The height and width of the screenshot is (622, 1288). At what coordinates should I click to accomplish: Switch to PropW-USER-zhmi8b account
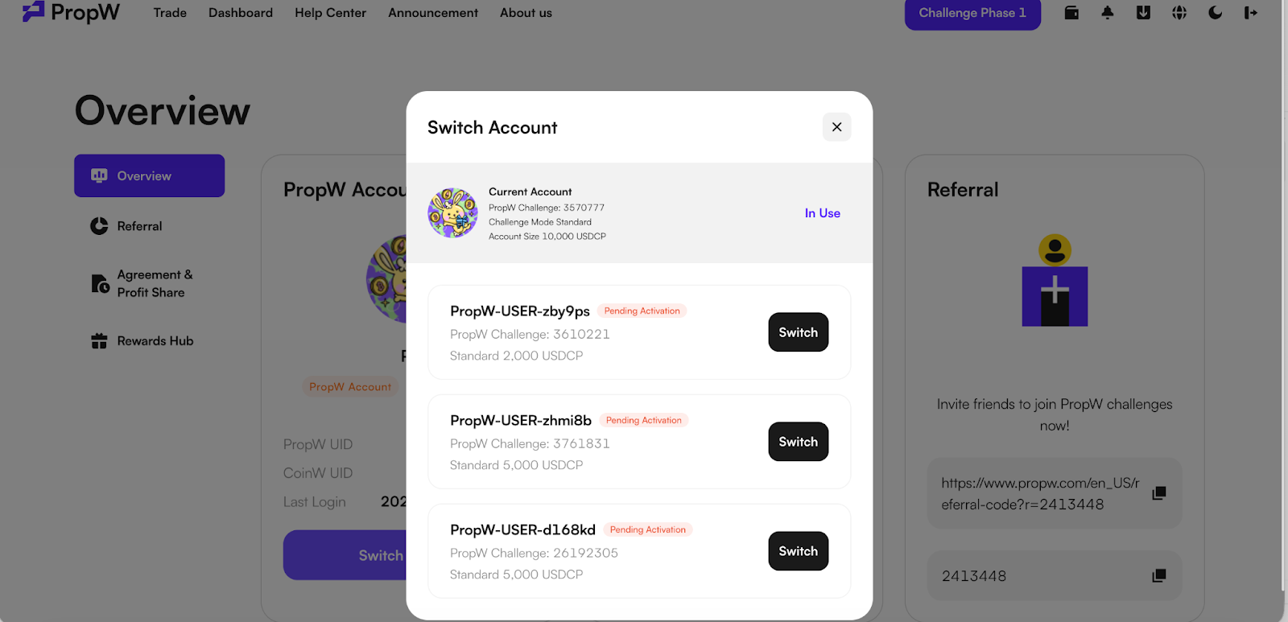click(x=799, y=442)
